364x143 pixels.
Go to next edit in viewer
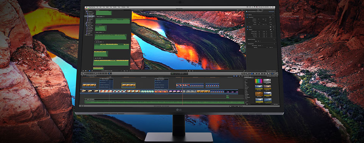[x=193, y=71]
